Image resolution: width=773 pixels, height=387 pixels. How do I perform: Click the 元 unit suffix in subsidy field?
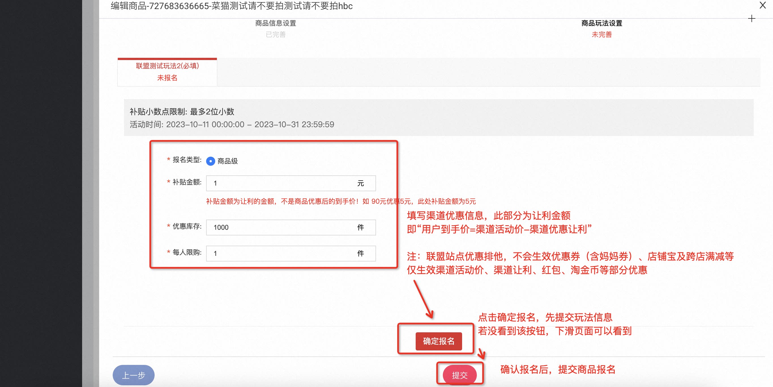[x=360, y=183]
